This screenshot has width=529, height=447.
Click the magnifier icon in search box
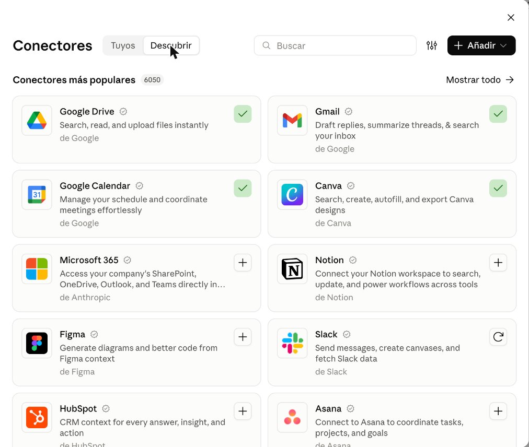point(266,45)
